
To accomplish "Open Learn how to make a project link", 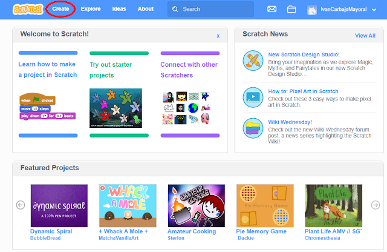I will tap(48, 70).
